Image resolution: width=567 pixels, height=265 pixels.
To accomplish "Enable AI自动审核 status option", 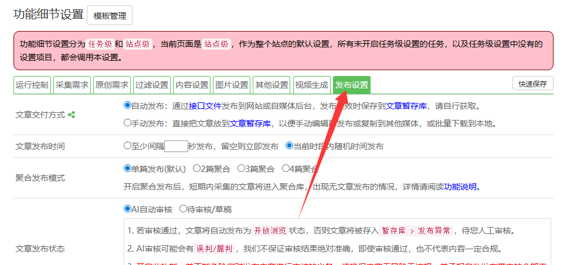I will coord(127,208).
